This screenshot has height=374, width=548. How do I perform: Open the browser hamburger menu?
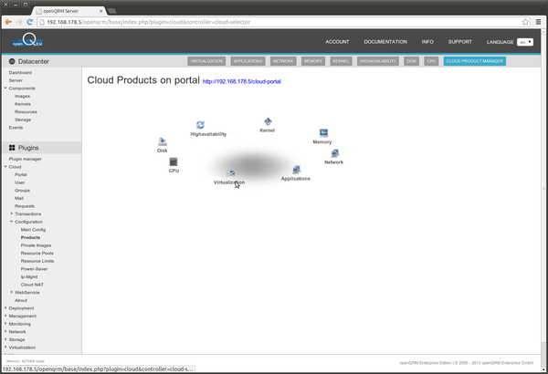pos(538,22)
